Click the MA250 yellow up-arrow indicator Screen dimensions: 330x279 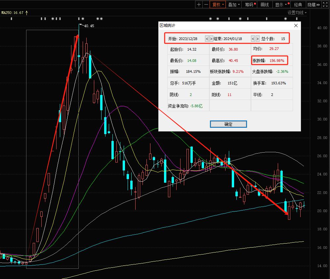(x=27, y=13)
